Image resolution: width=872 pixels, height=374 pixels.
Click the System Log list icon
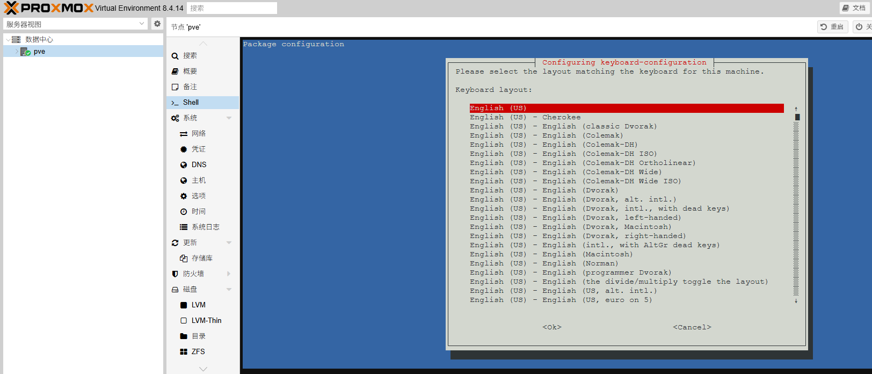pos(184,227)
